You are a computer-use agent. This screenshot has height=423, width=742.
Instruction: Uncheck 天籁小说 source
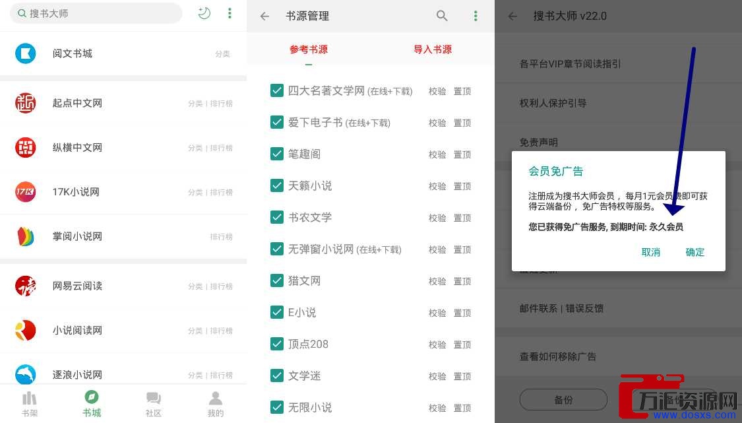pos(277,185)
